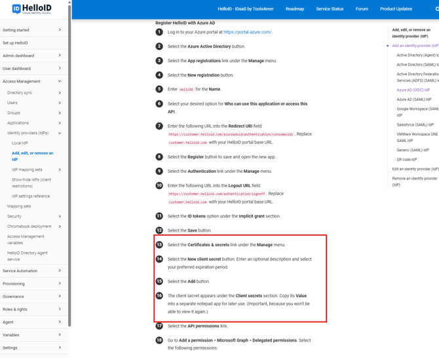Jump to Google Workspace (SAML) IdP section
The width and height of the screenshot is (439, 358).
click(x=417, y=112)
